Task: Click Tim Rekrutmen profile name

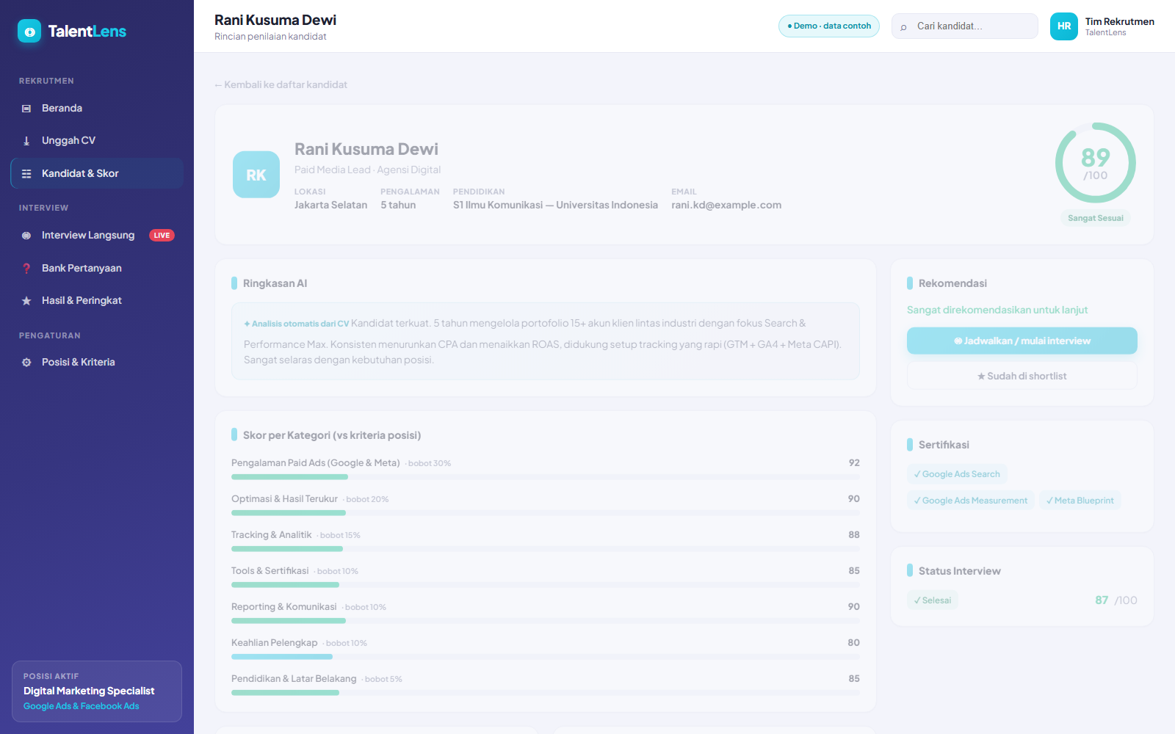Action: pos(1120,21)
